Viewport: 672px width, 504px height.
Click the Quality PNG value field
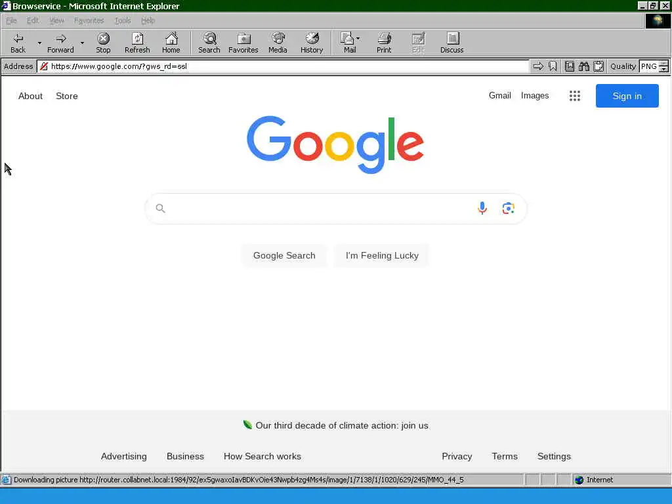click(649, 66)
